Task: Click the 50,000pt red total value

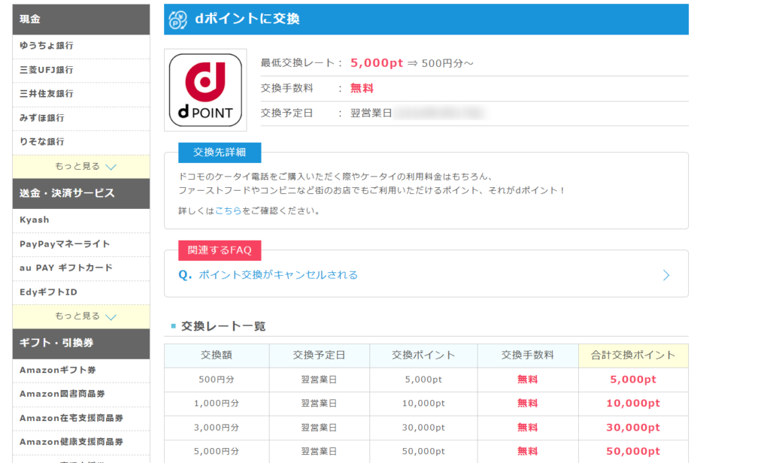Action: 633,451
